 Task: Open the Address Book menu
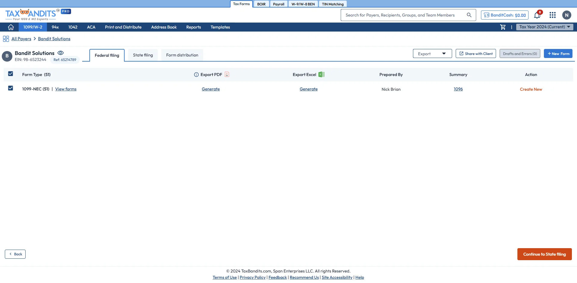164,27
